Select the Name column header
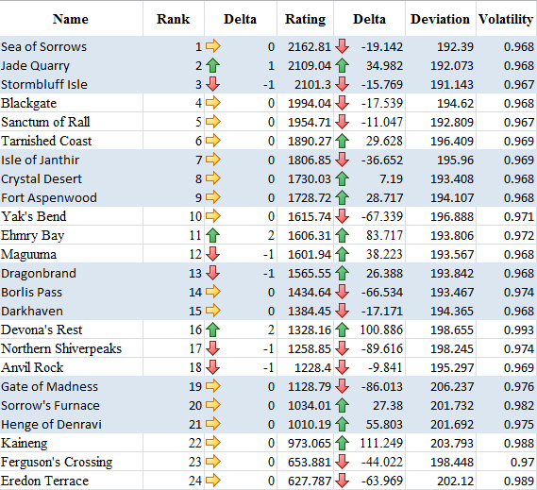Viewport: 537px width, 490px height. (x=71, y=19)
